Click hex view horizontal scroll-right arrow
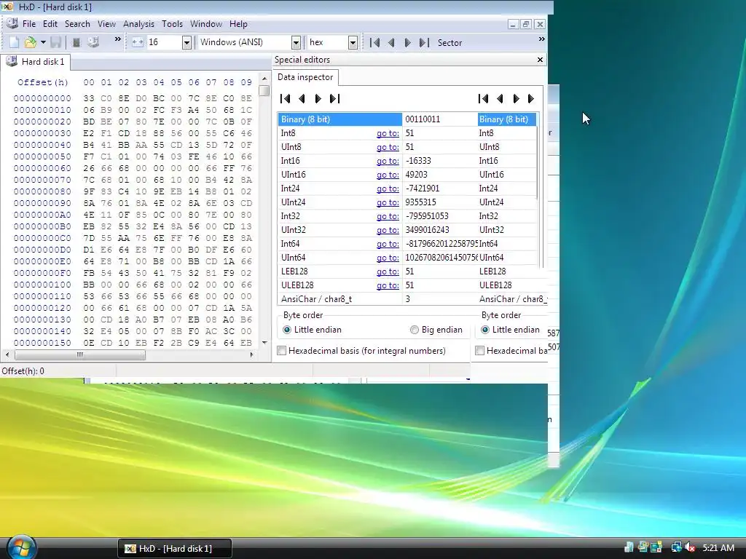This screenshot has width=746, height=559. (251, 354)
